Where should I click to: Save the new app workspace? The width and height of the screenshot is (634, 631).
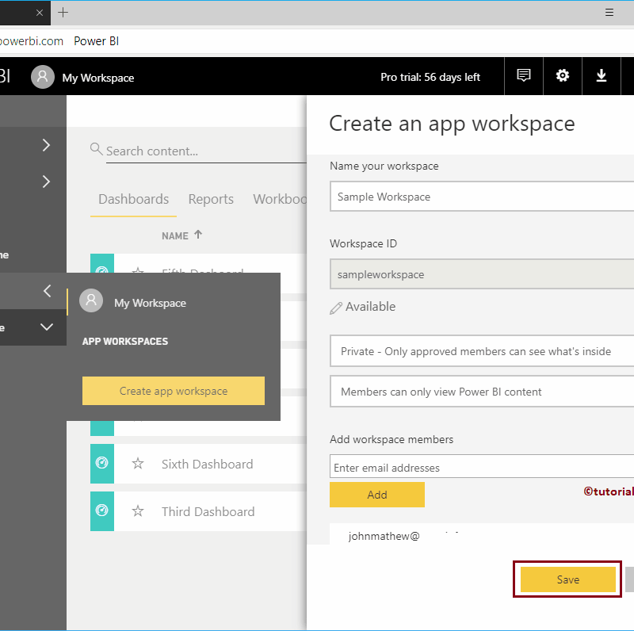[x=567, y=579]
